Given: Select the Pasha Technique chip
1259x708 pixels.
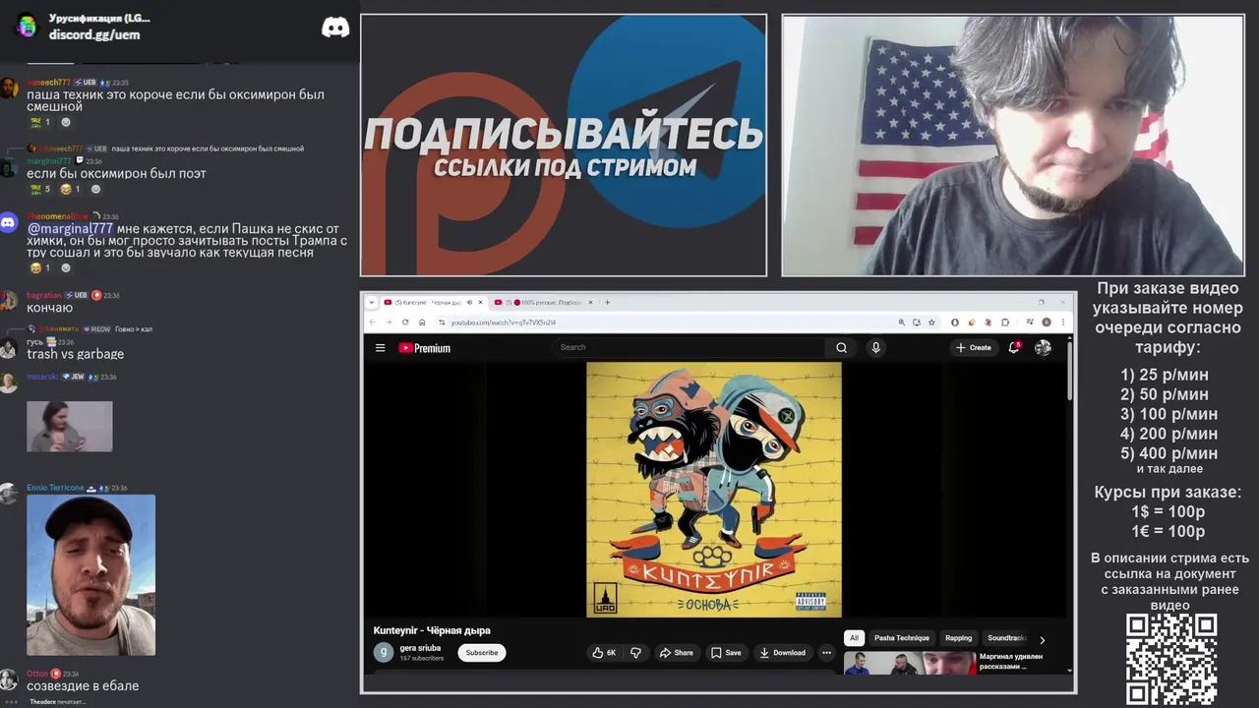Looking at the screenshot, I should point(902,638).
